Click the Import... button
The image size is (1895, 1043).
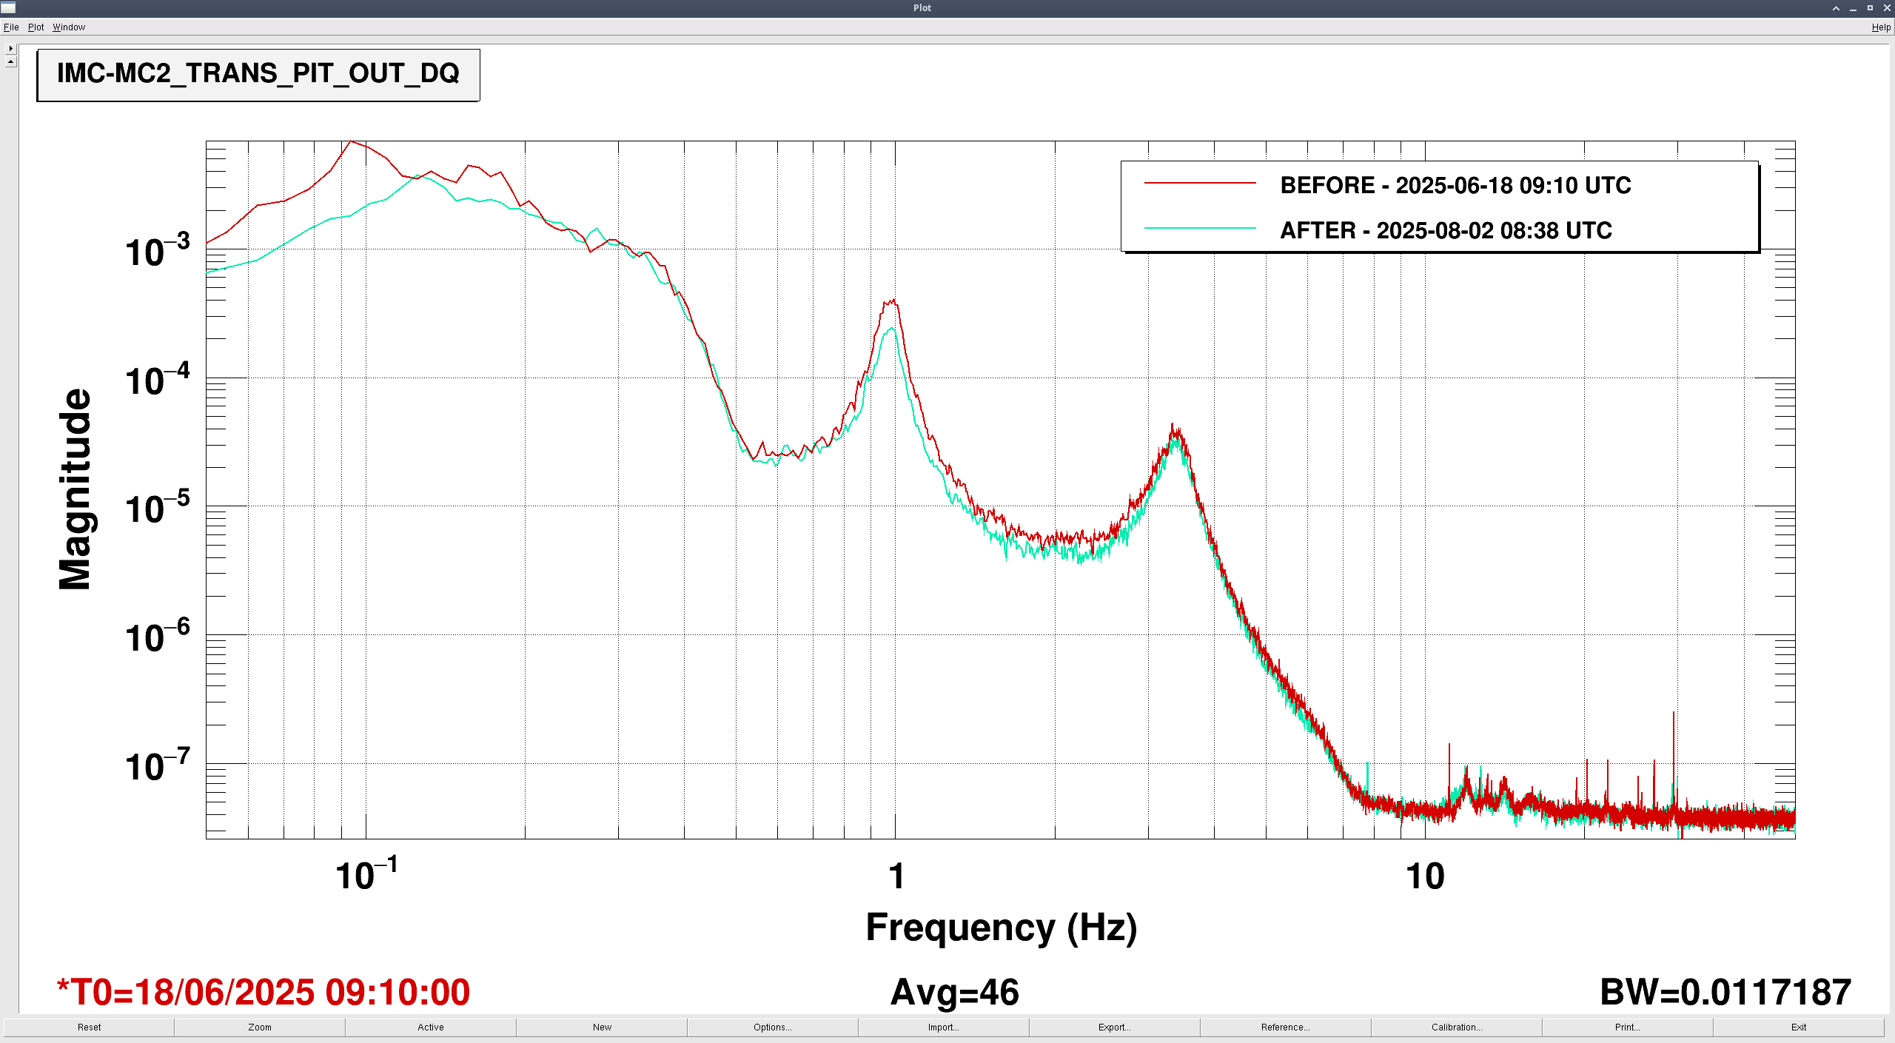coord(944,1027)
